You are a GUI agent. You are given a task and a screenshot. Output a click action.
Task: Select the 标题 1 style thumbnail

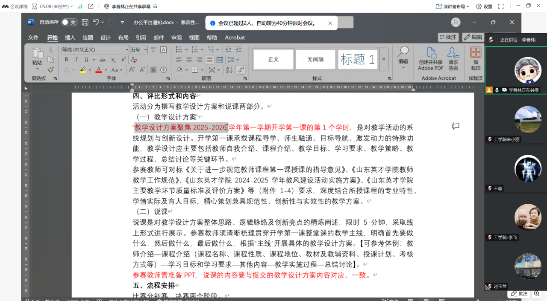pyautogui.click(x=357, y=60)
